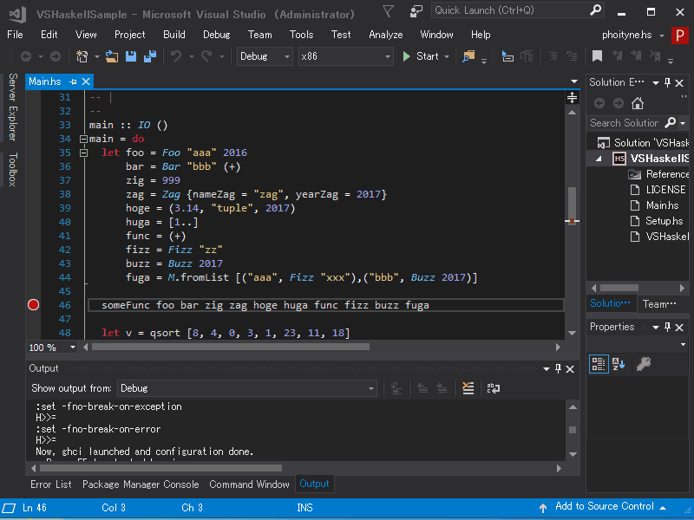Screen dimensions: 694x520
Task: Select Main.hs in Solution Explorer
Action: click(x=662, y=205)
